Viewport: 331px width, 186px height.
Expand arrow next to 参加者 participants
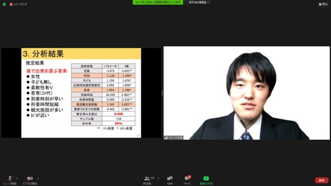pos(158,179)
